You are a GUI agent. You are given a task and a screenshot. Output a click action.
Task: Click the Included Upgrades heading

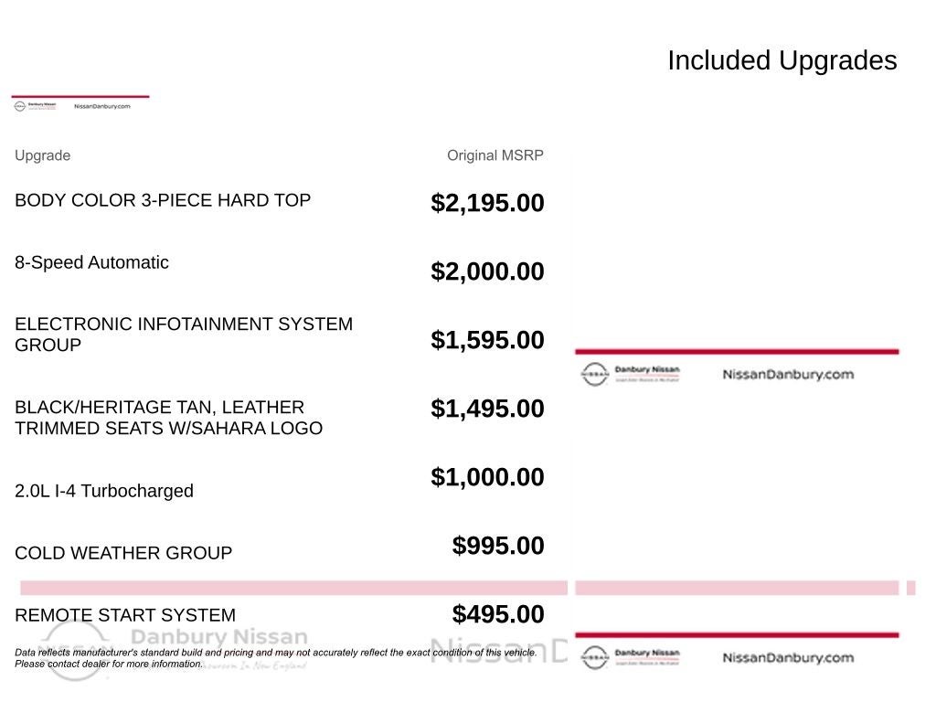(x=782, y=60)
